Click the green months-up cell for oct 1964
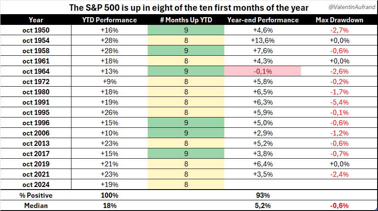378x211 pixels. [x=186, y=71]
